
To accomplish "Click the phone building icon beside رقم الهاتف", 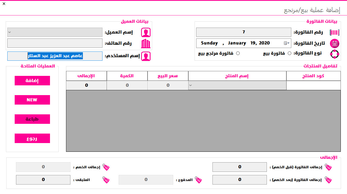I will 146,43.
